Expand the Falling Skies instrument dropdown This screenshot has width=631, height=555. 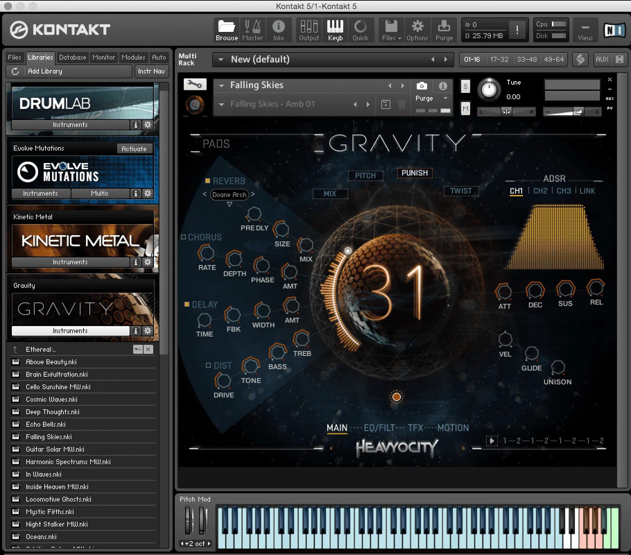222,85
